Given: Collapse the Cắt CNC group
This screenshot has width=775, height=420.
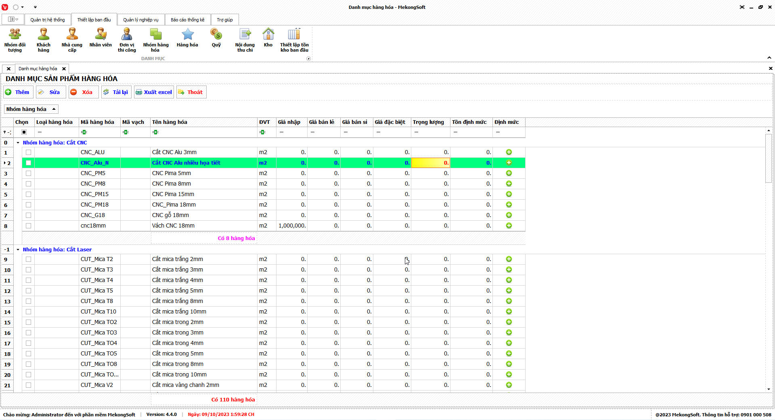Looking at the screenshot, I should tap(18, 143).
